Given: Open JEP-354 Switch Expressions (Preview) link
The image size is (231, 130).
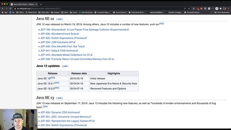Looking at the screenshot, I should point(64,125).
